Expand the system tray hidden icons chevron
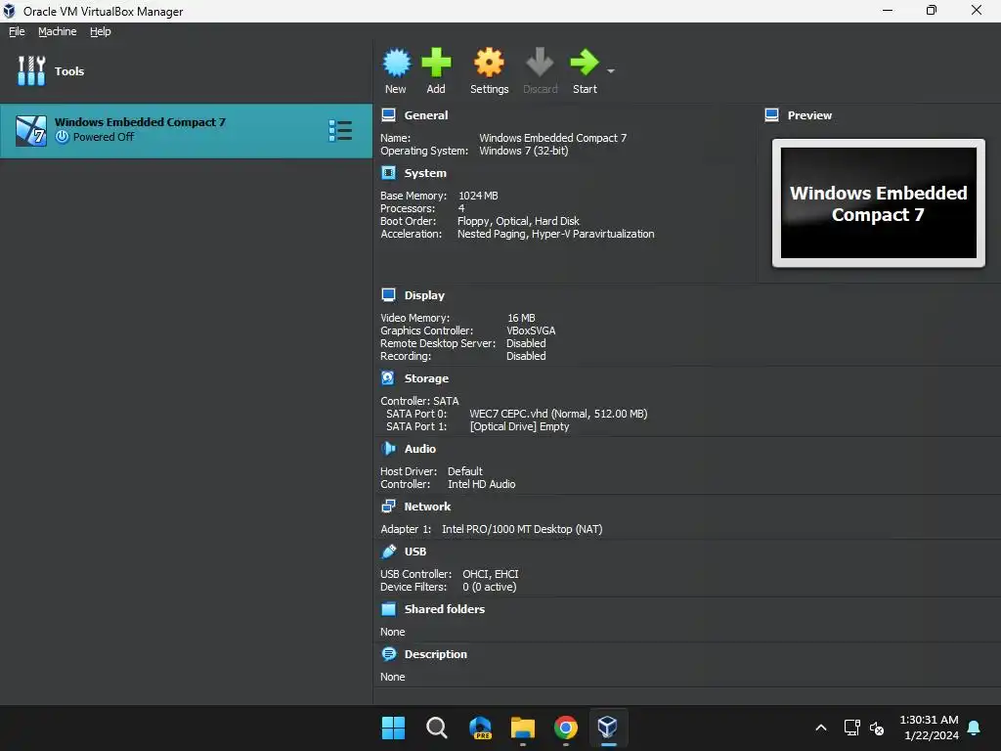This screenshot has width=1001, height=751. click(x=821, y=728)
